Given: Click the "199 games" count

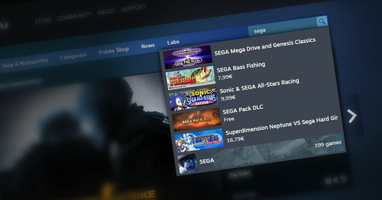Looking at the screenshot, I should tap(328, 144).
